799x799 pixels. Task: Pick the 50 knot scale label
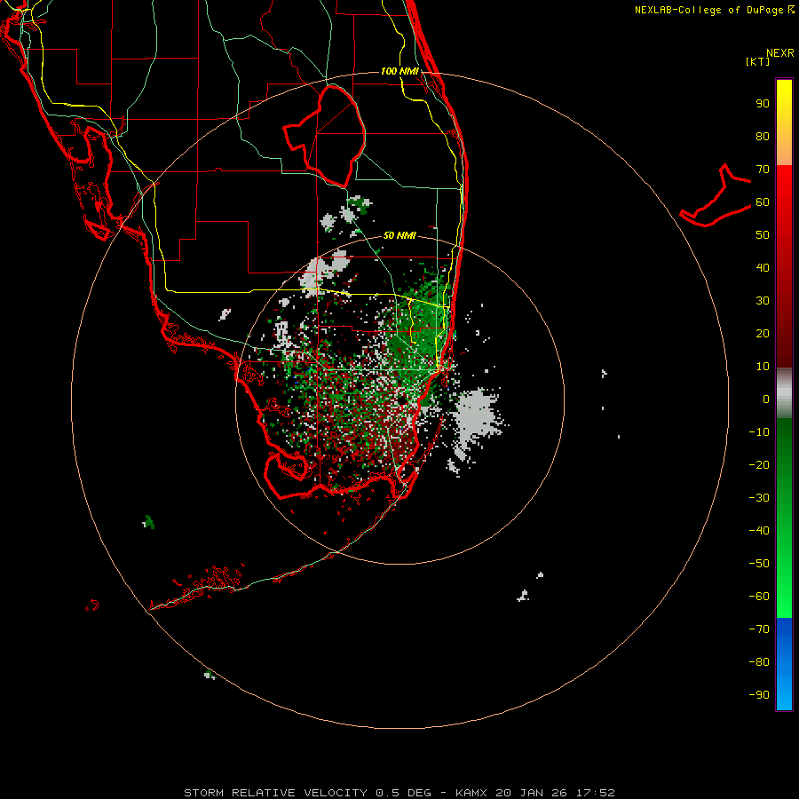[x=763, y=235]
